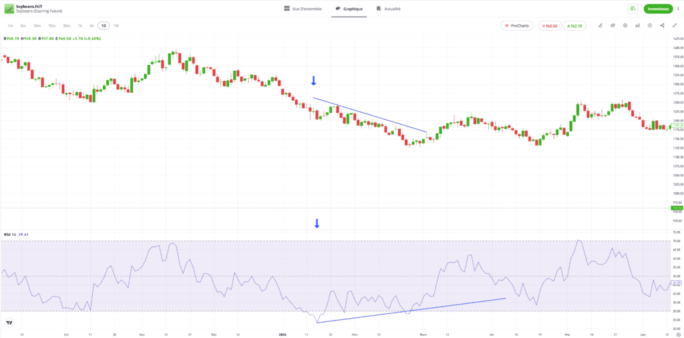Select the 5m timeframe

pos(23,26)
